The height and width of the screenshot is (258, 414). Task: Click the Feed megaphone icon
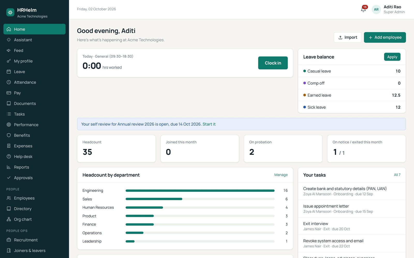coord(9,50)
